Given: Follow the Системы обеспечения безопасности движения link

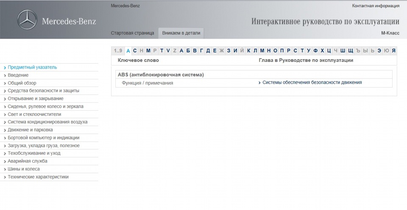Looking at the screenshot, I should click(x=312, y=82).
